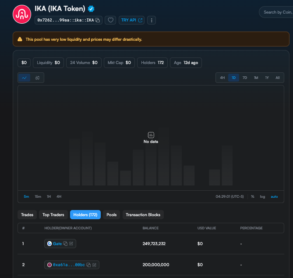Click the No data chart placeholder icon
Screen dimensions: 293x278
coord(151,135)
